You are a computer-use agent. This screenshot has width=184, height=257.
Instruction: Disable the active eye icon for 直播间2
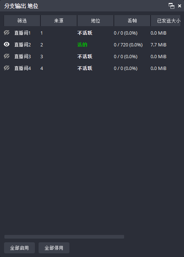tap(7, 45)
